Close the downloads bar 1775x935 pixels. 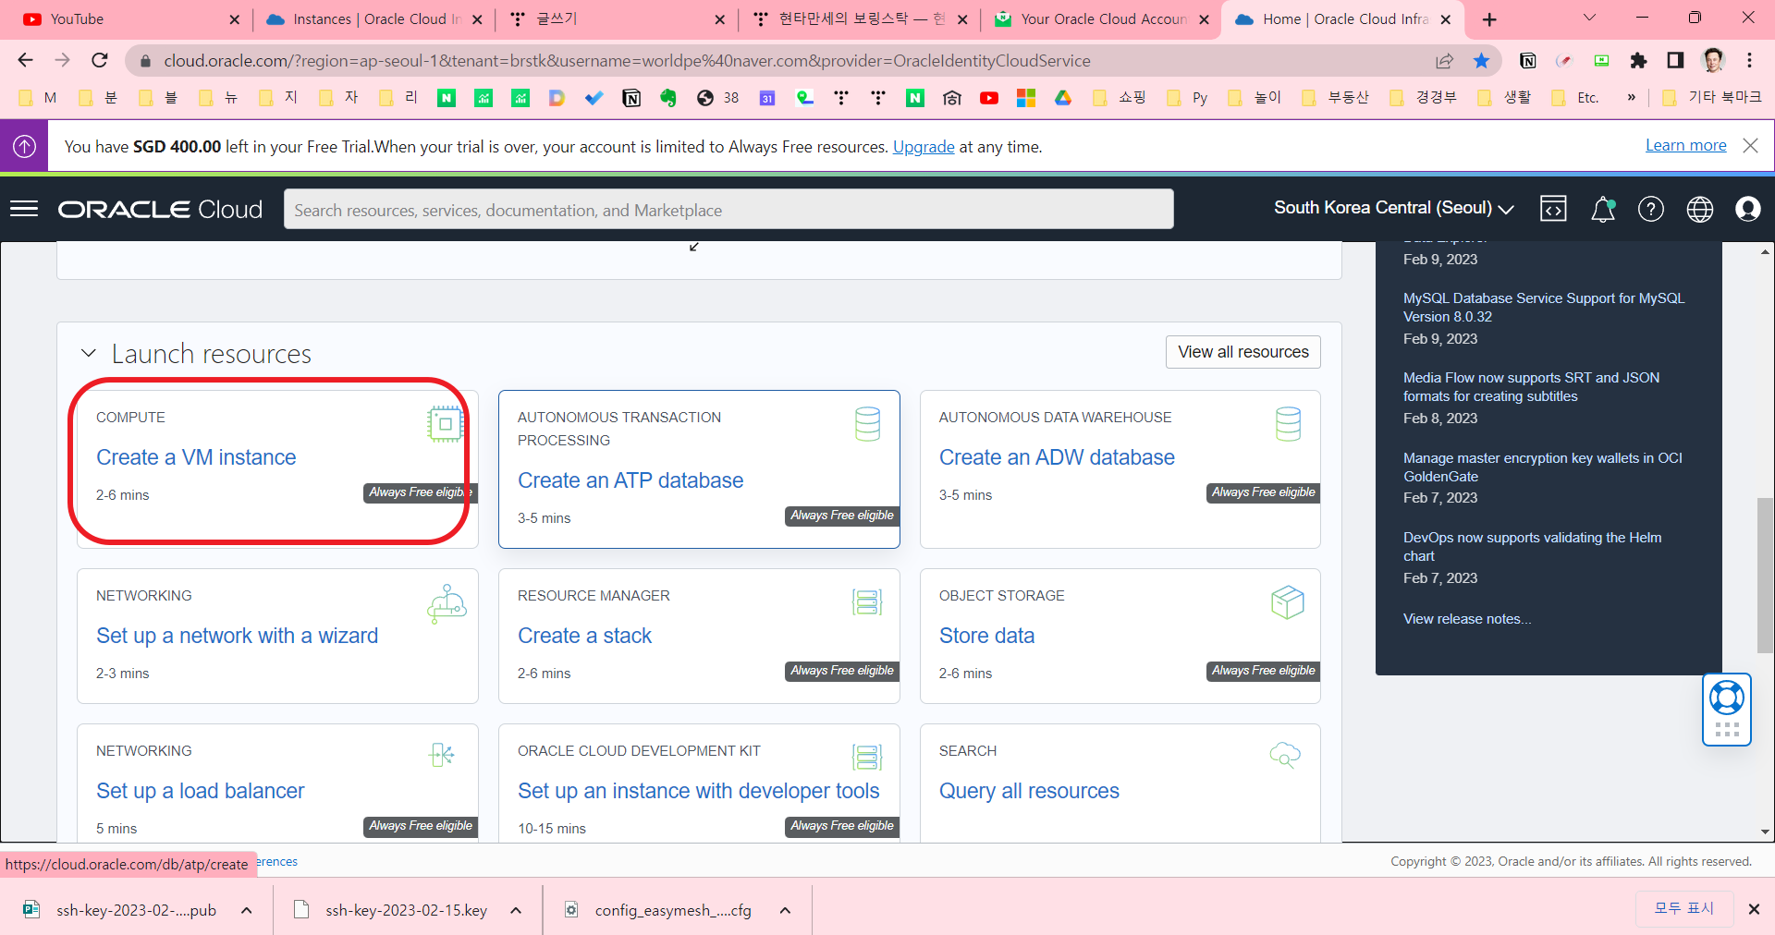pos(1754,909)
